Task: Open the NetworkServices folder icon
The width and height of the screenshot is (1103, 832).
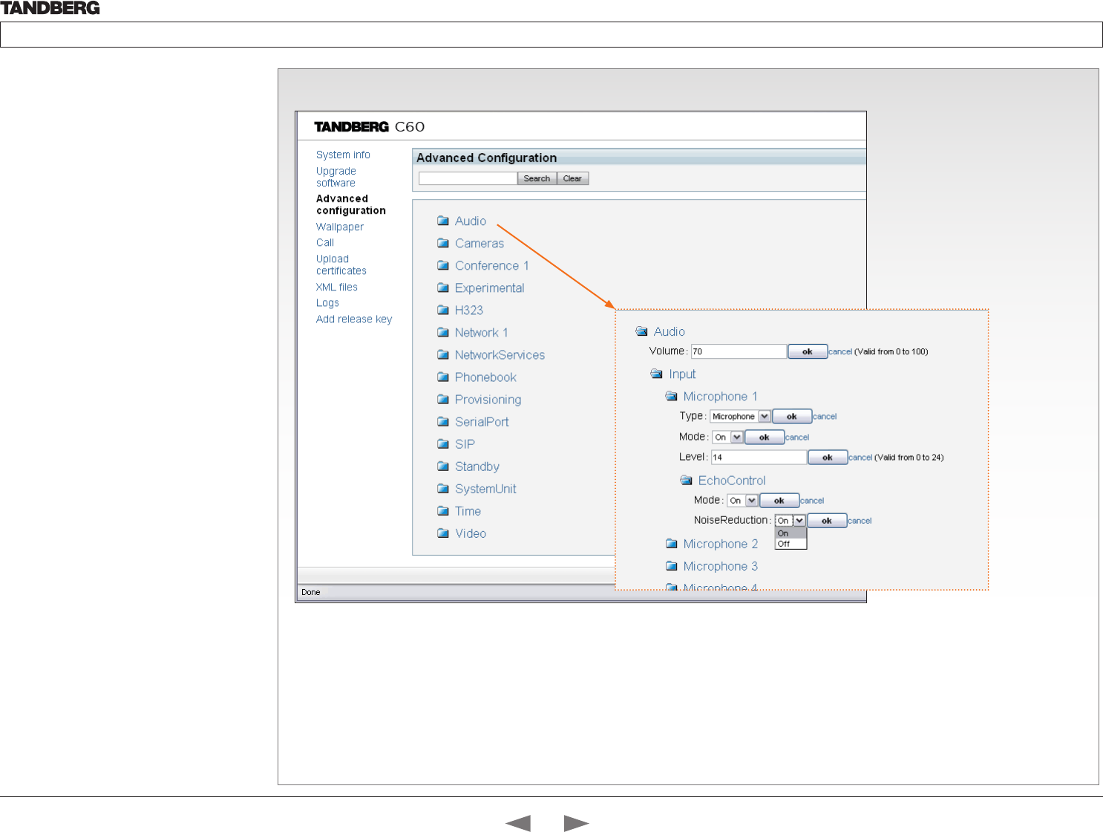Action: coord(443,354)
